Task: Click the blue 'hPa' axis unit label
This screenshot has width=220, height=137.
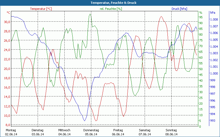Action: (213, 13)
